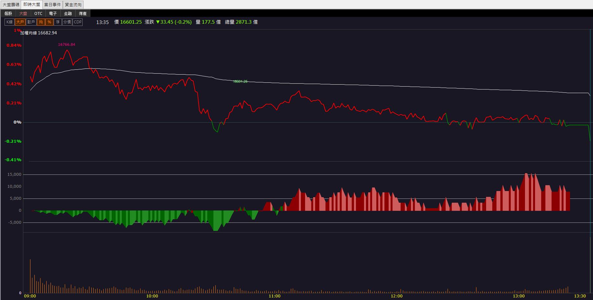Click the 0.21% axis label

14,103
